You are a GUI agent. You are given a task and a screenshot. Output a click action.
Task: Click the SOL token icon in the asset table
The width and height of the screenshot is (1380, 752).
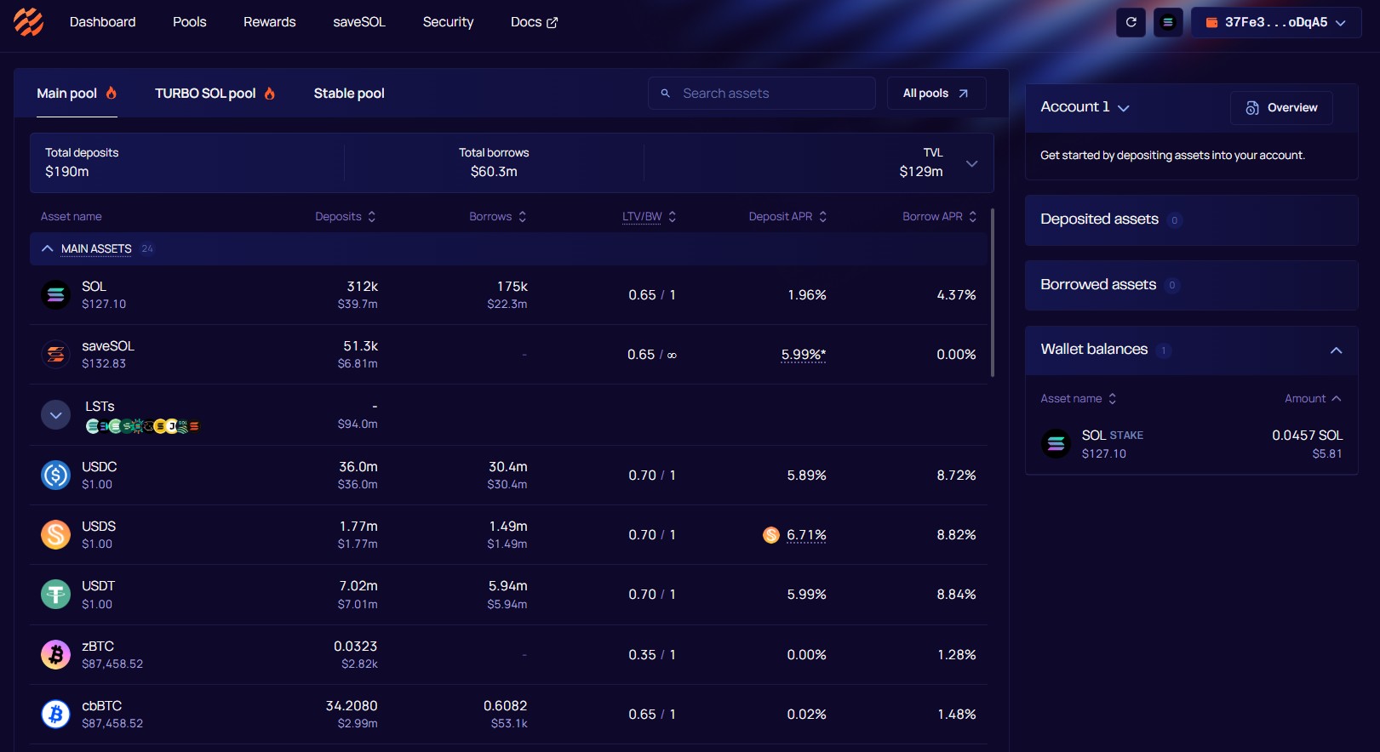[x=56, y=295]
